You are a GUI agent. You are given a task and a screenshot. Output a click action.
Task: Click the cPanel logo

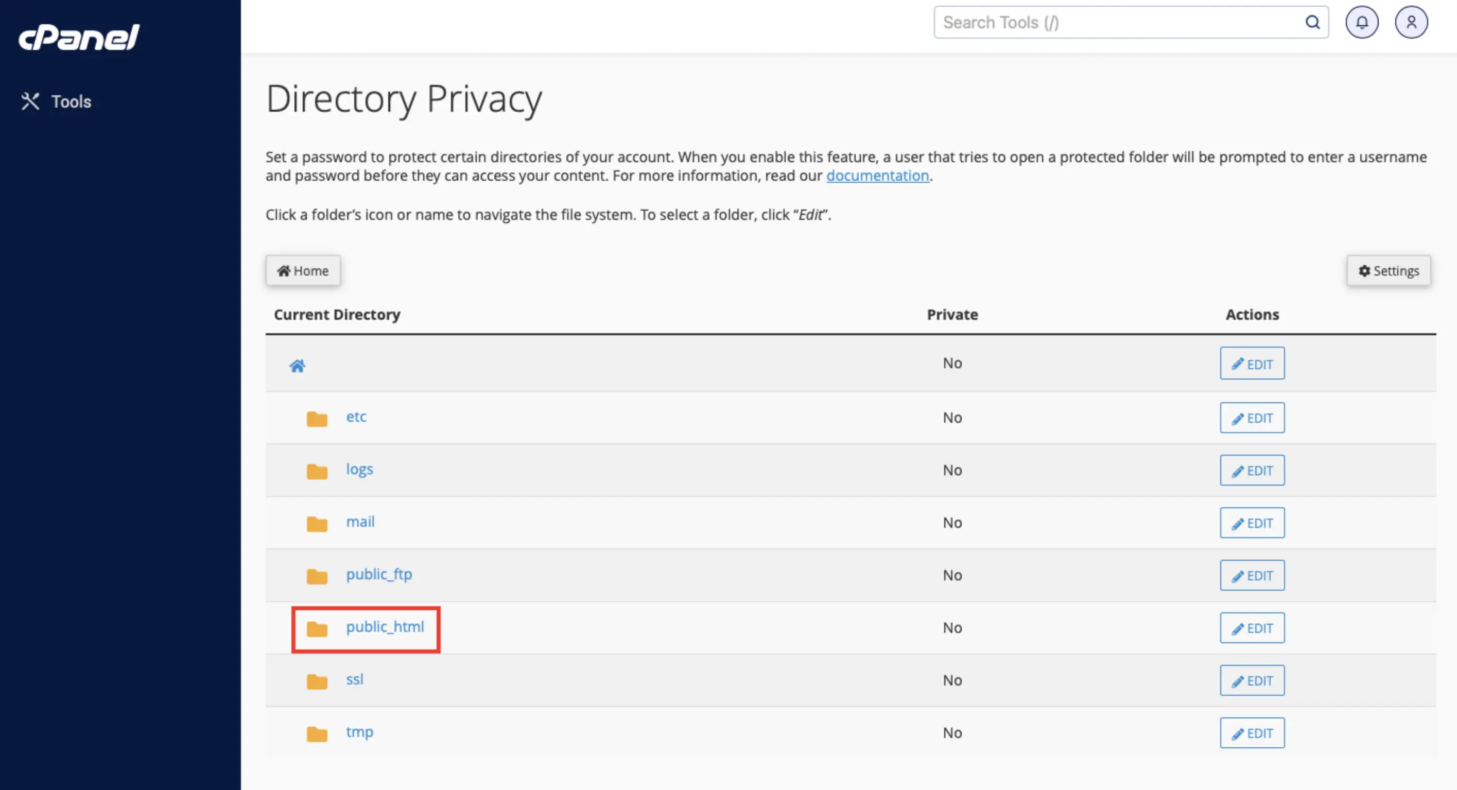(x=79, y=38)
